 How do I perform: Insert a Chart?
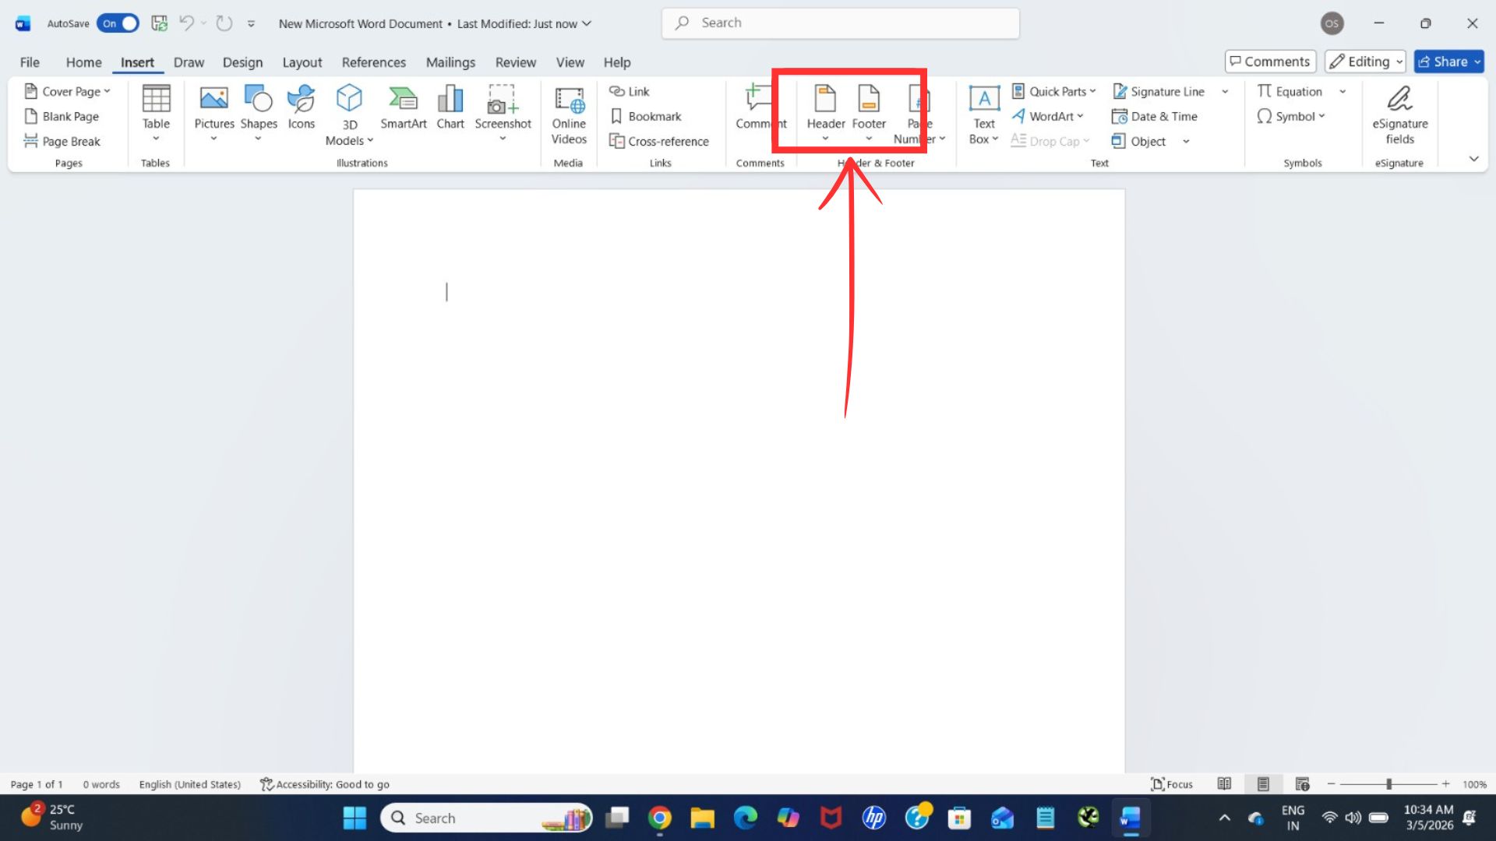coord(450,109)
